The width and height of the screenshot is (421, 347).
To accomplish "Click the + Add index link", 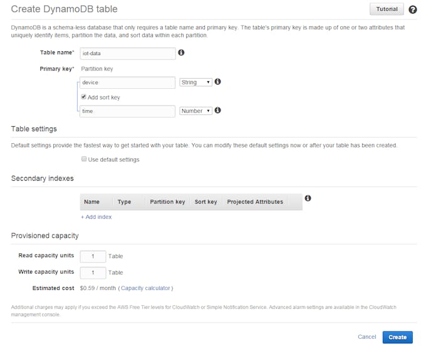I will pyautogui.click(x=96, y=217).
